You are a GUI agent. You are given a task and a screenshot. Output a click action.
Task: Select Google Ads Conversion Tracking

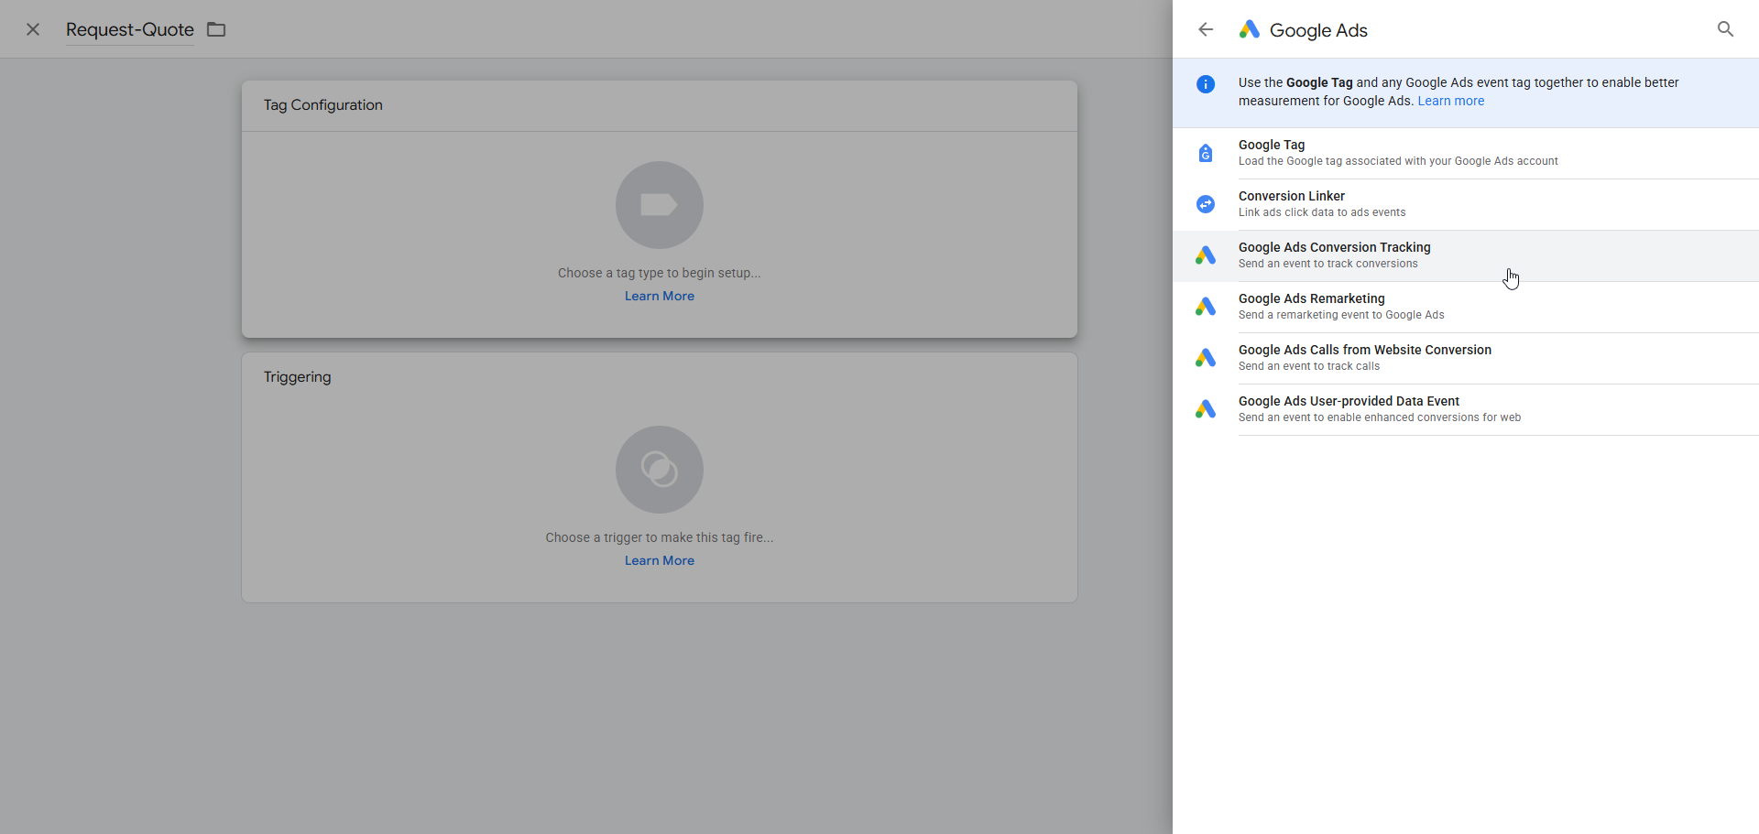click(x=1466, y=255)
